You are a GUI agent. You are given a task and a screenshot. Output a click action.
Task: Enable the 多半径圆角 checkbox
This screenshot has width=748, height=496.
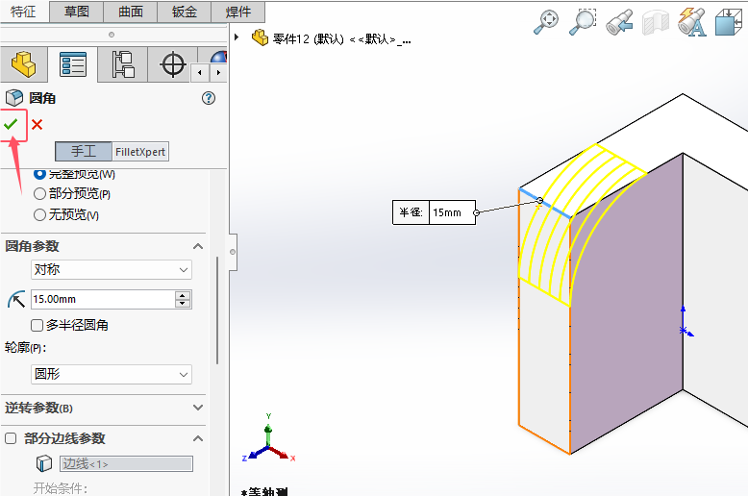pos(37,325)
